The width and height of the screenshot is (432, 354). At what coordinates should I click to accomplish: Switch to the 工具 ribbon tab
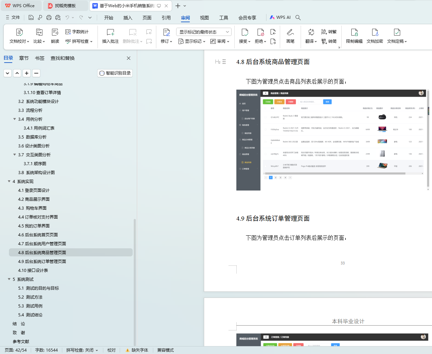(224, 18)
